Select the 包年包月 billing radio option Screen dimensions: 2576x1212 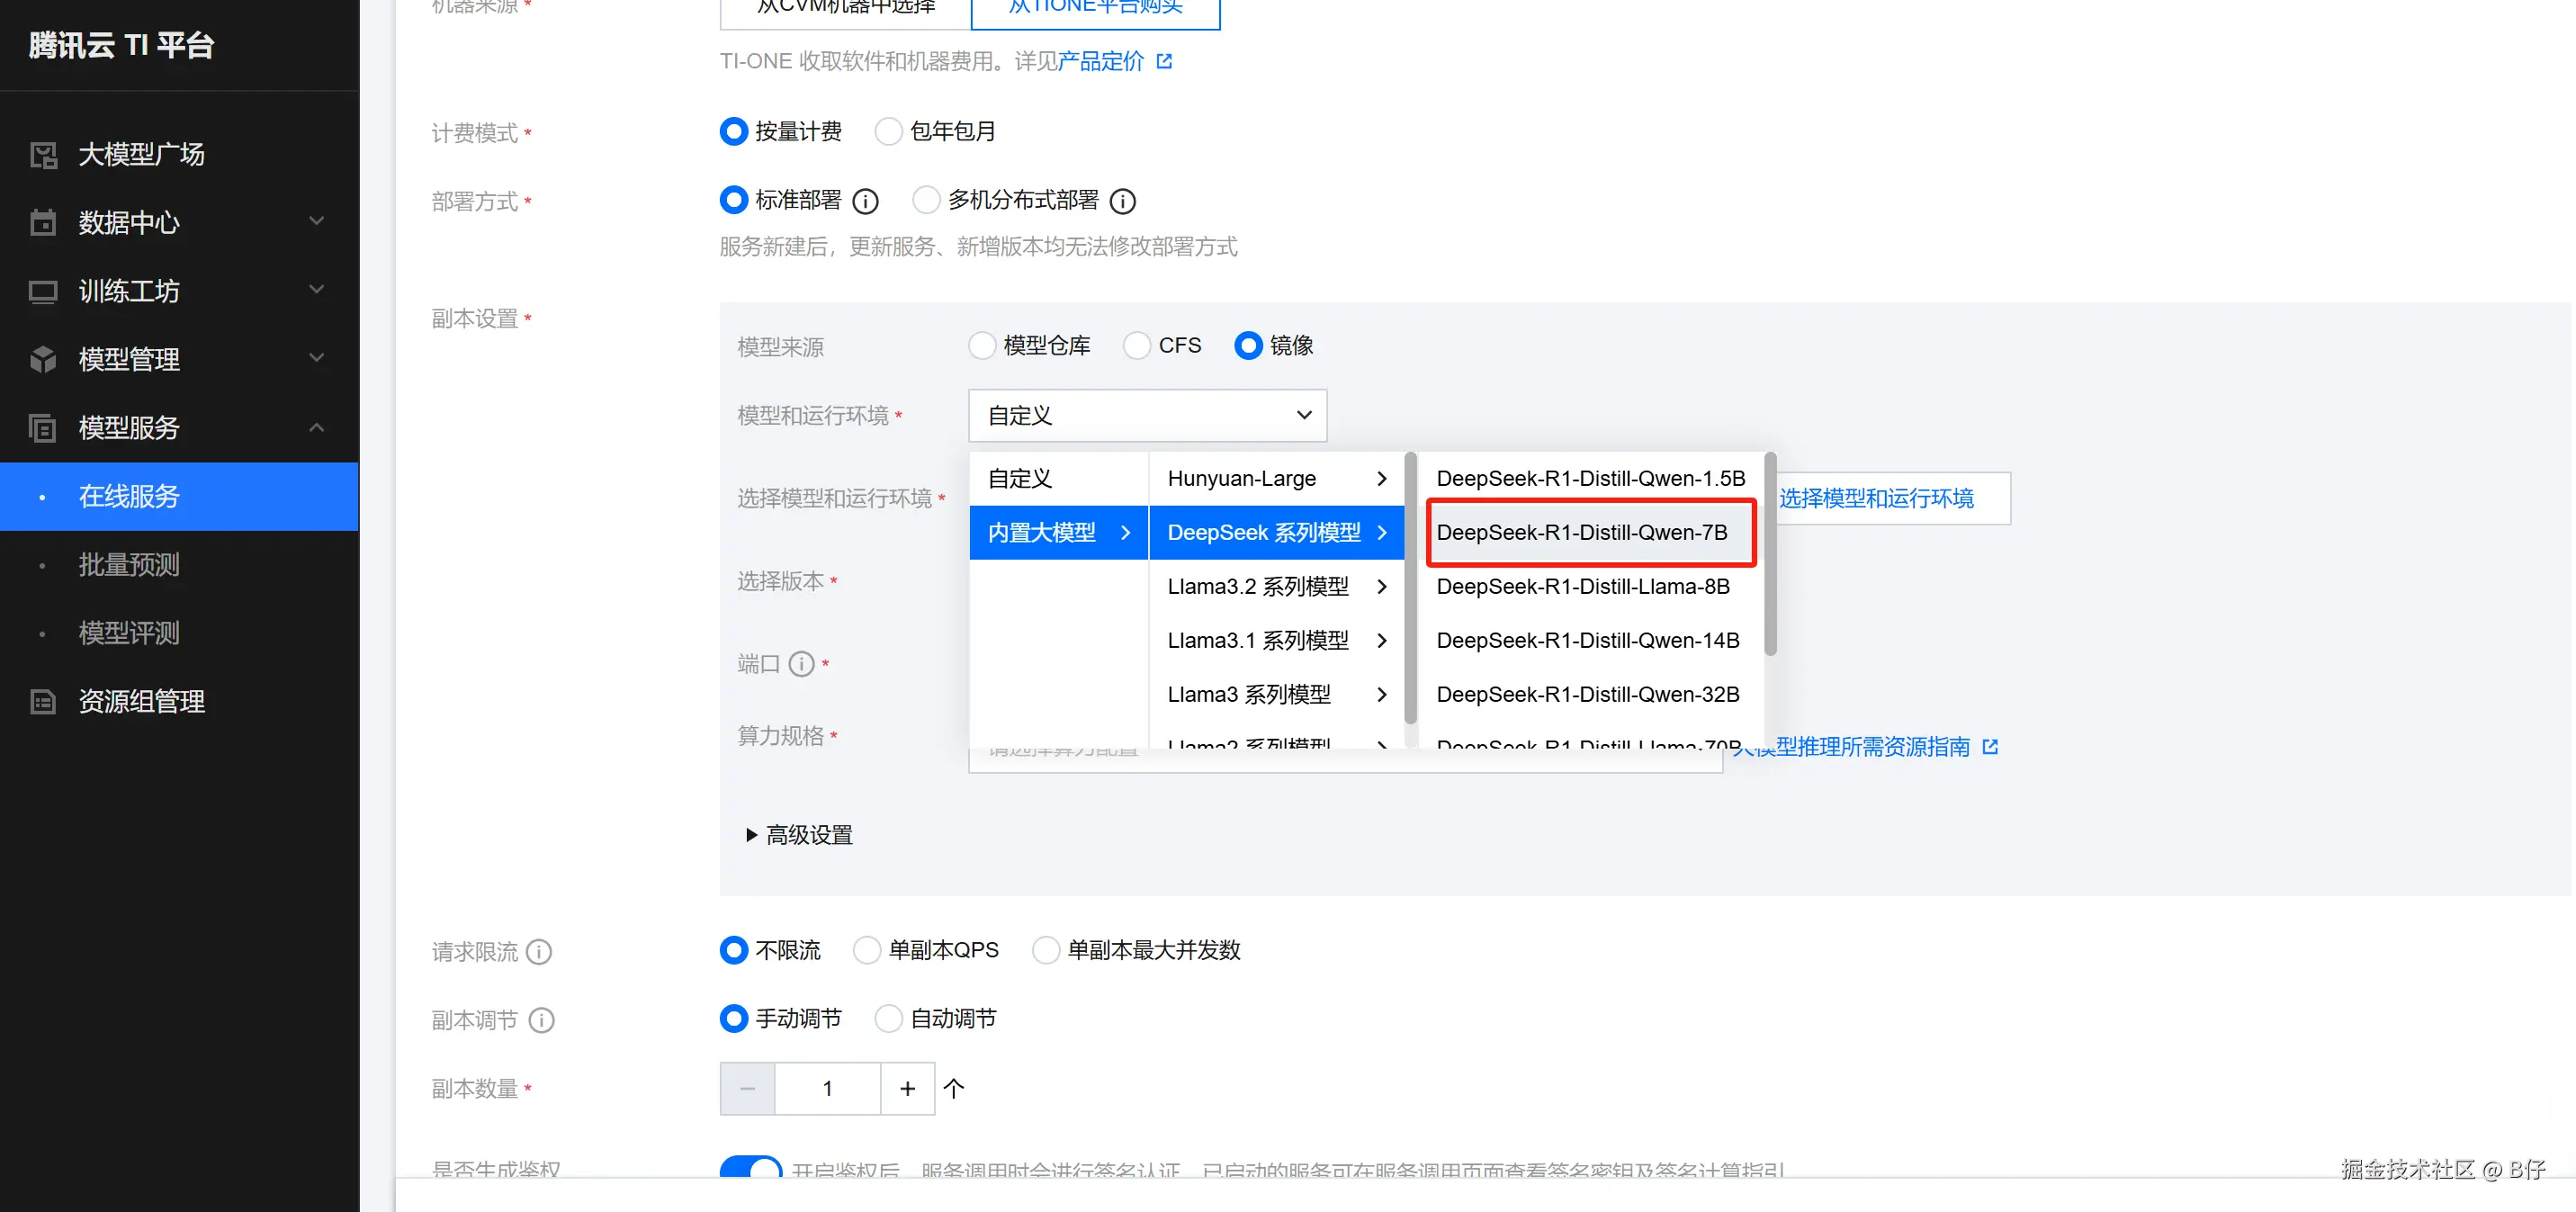click(x=888, y=132)
